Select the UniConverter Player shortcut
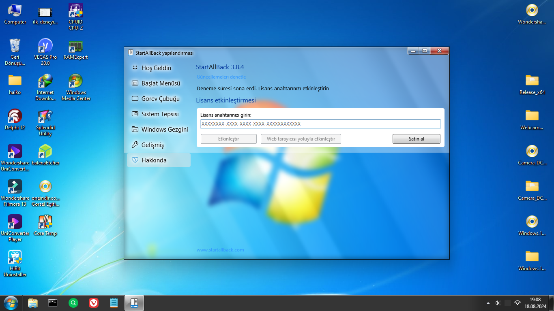The image size is (554, 311). click(15, 228)
